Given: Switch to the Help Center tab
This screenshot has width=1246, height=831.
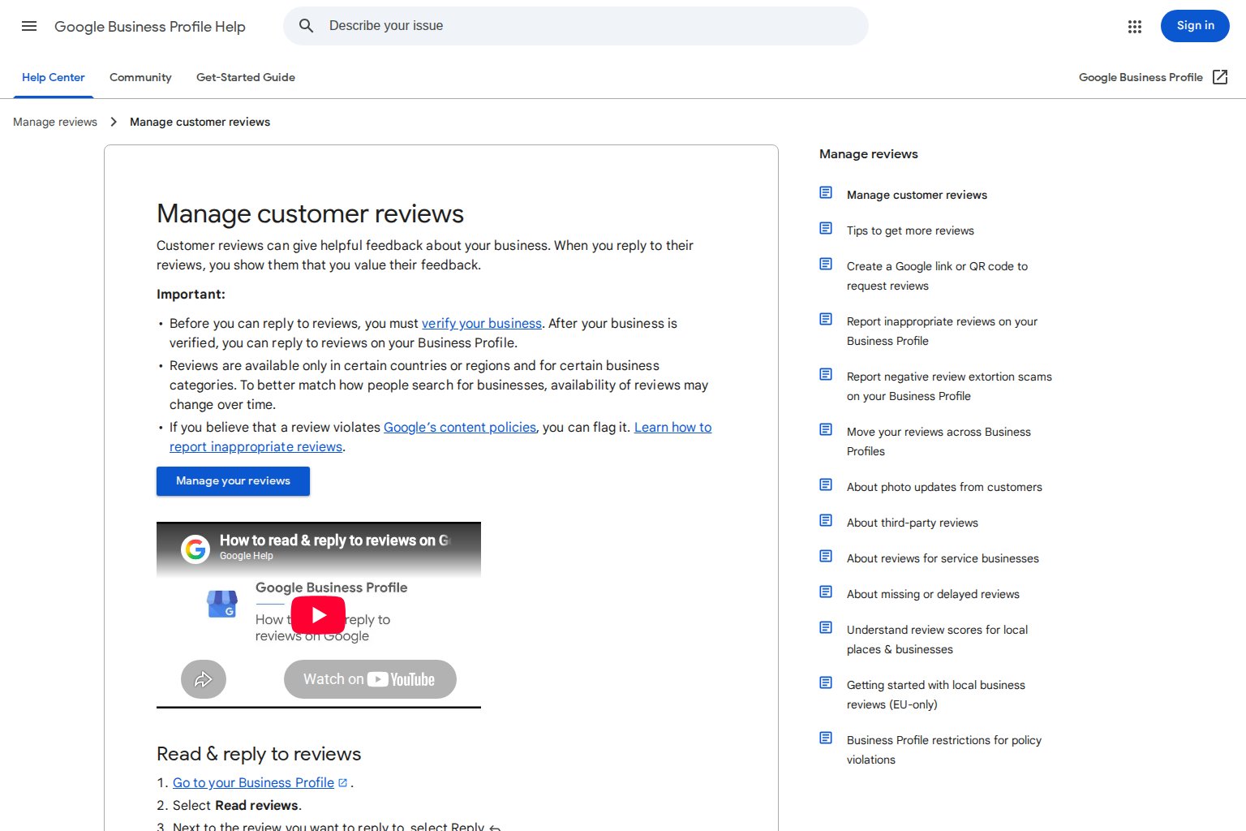Looking at the screenshot, I should pos(54,77).
